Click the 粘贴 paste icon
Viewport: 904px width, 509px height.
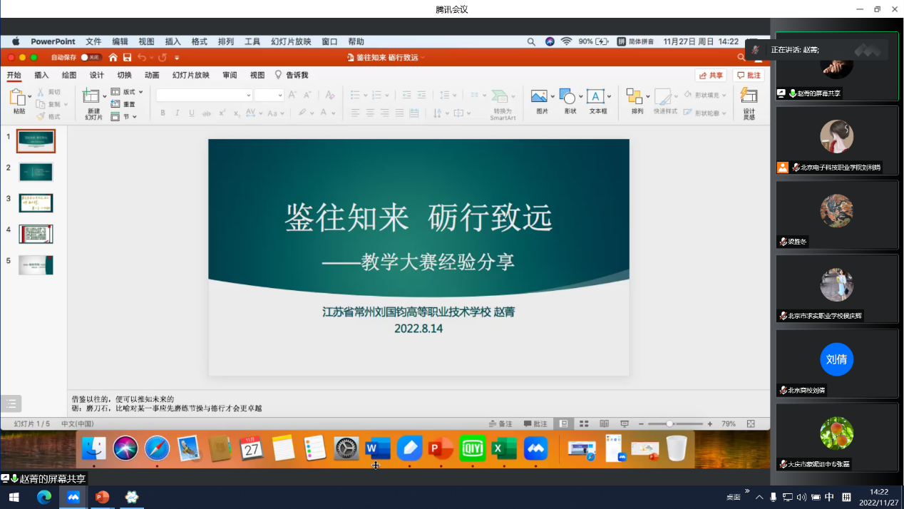[x=18, y=100]
